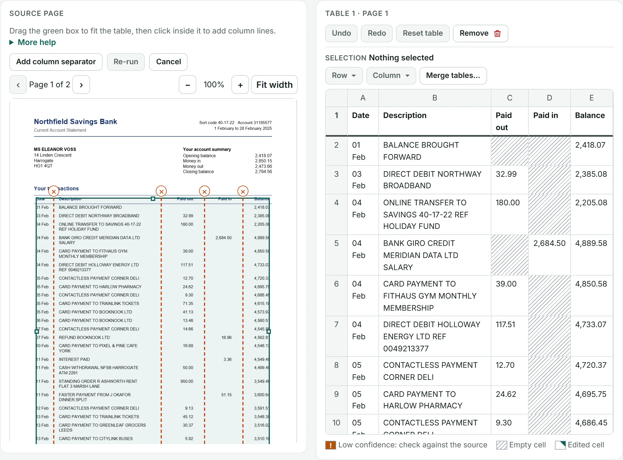Click the left edge handle of green box
623x460 pixels.
(36, 331)
